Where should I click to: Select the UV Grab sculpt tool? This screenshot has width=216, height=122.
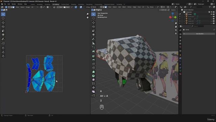(3, 48)
